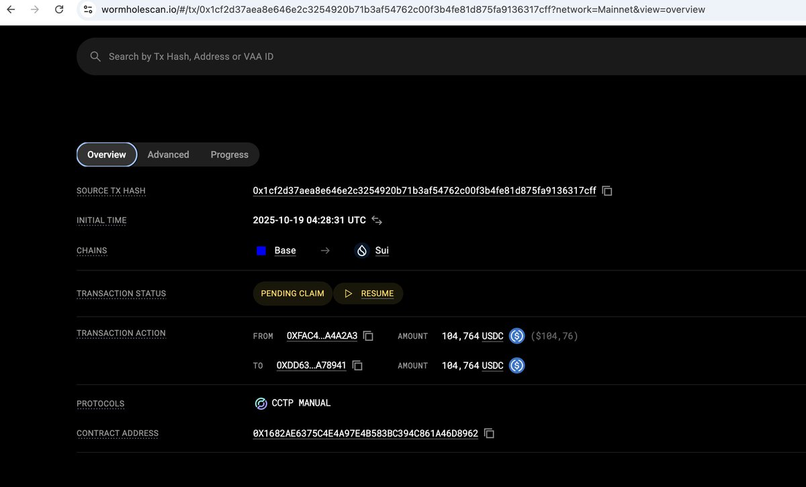Switch to the Advanced tab
This screenshot has width=806, height=487.
tap(168, 154)
